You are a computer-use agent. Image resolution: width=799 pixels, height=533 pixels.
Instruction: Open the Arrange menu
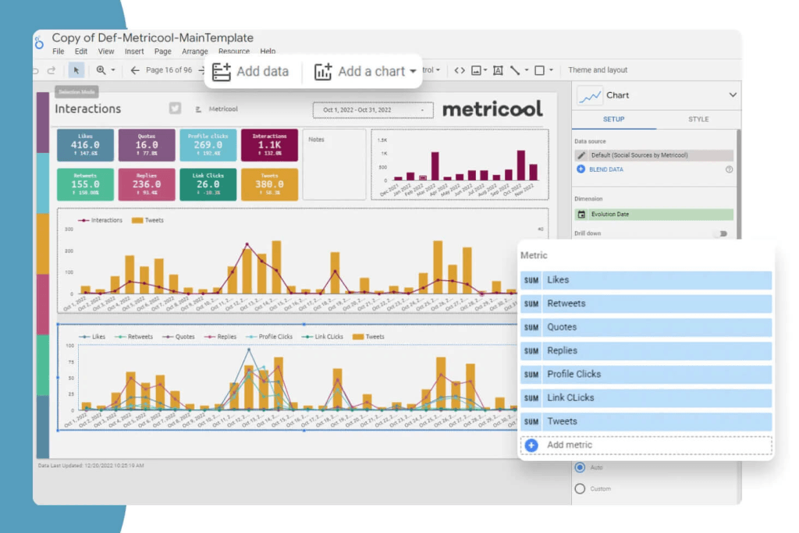194,52
